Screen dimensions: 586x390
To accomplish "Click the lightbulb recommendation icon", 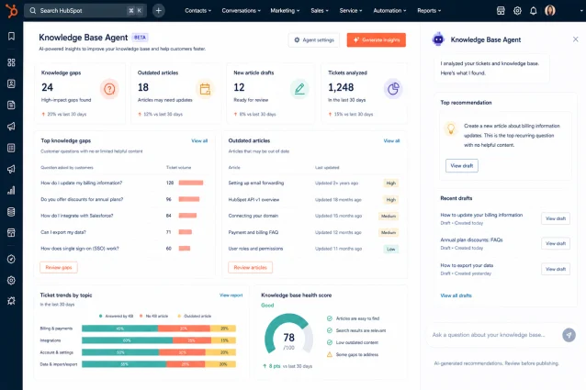I will [451, 128].
